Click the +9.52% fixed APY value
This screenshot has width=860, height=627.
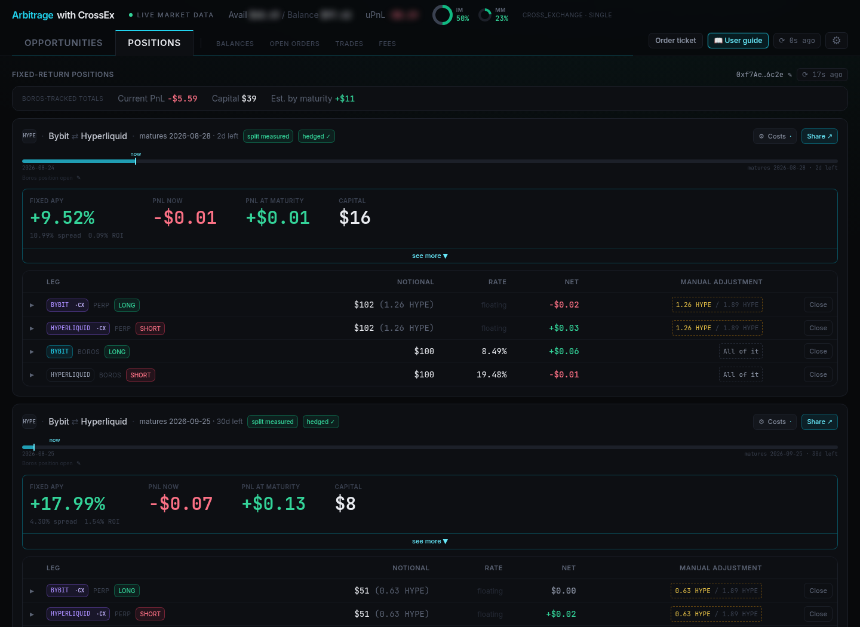(62, 218)
